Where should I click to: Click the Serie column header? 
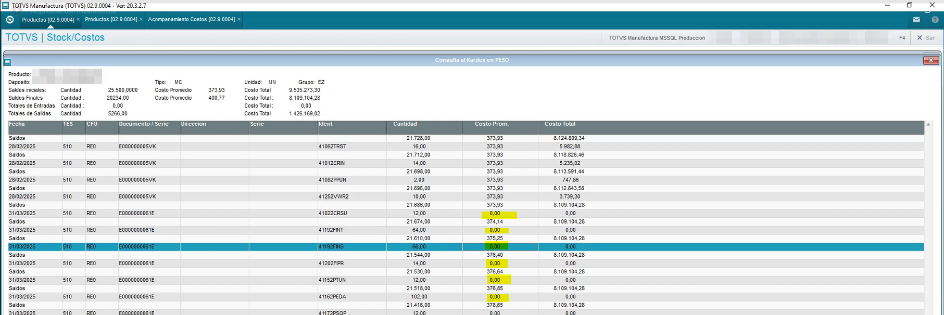283,127
